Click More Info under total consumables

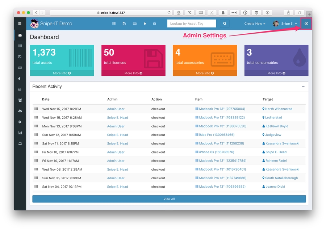276,73
